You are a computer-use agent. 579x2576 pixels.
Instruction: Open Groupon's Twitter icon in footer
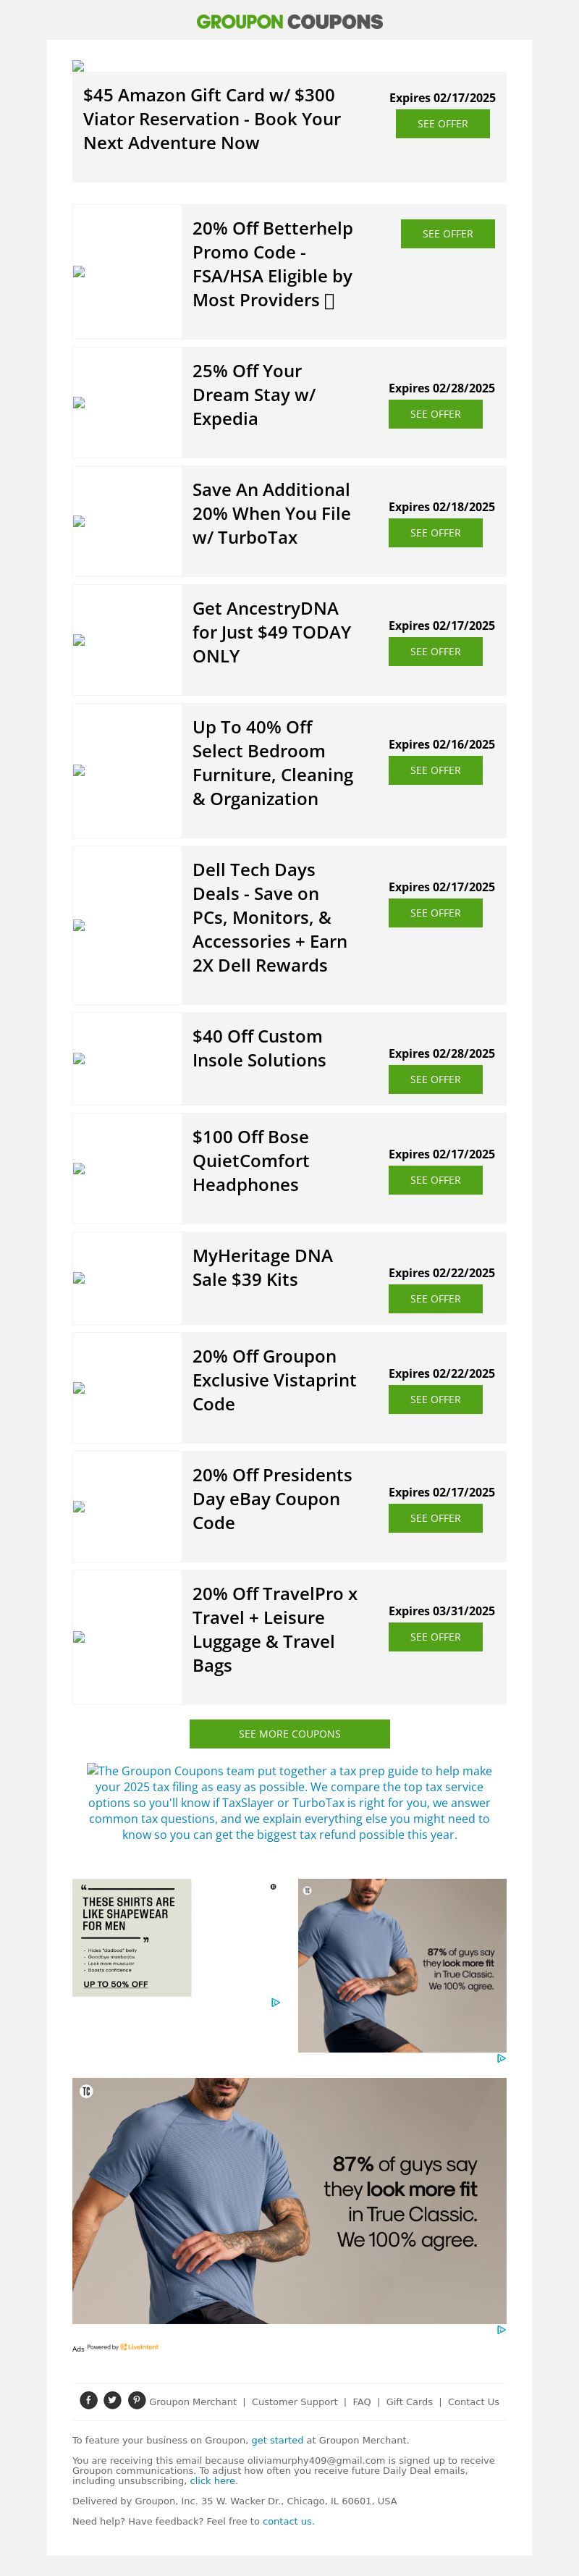(113, 2400)
